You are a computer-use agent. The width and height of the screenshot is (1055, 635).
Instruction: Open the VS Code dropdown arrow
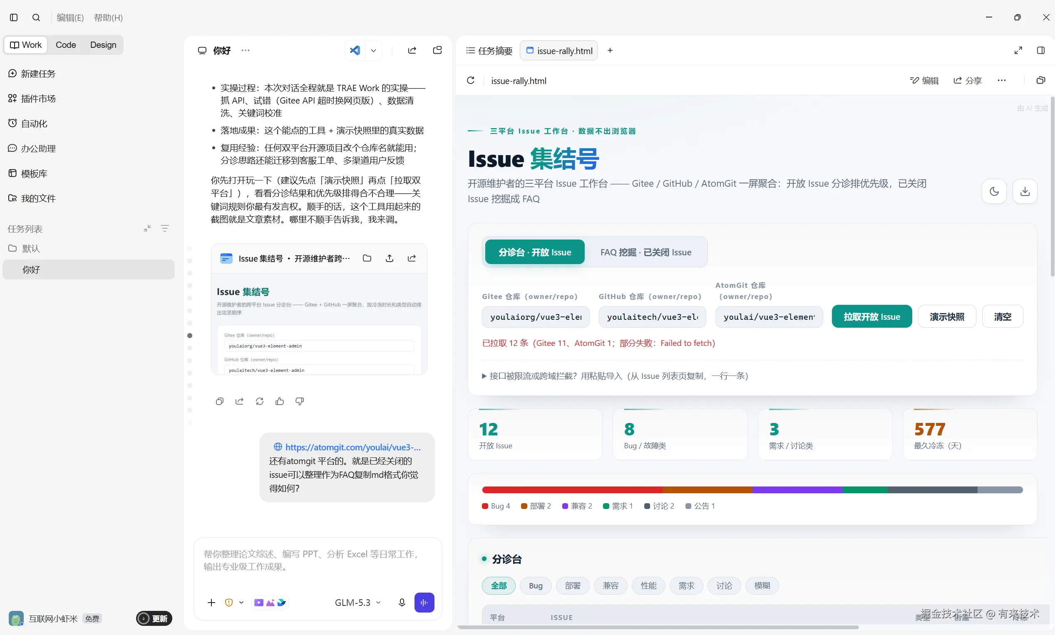coord(373,50)
